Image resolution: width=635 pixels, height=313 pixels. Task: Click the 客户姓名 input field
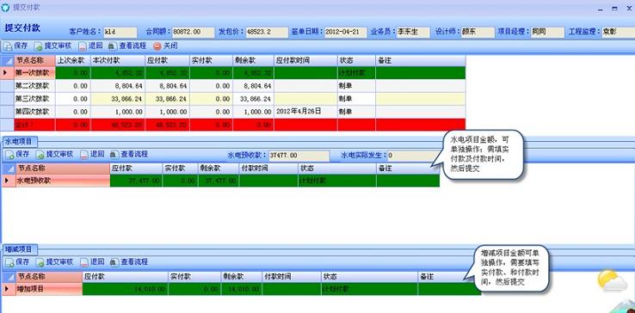click(x=120, y=32)
